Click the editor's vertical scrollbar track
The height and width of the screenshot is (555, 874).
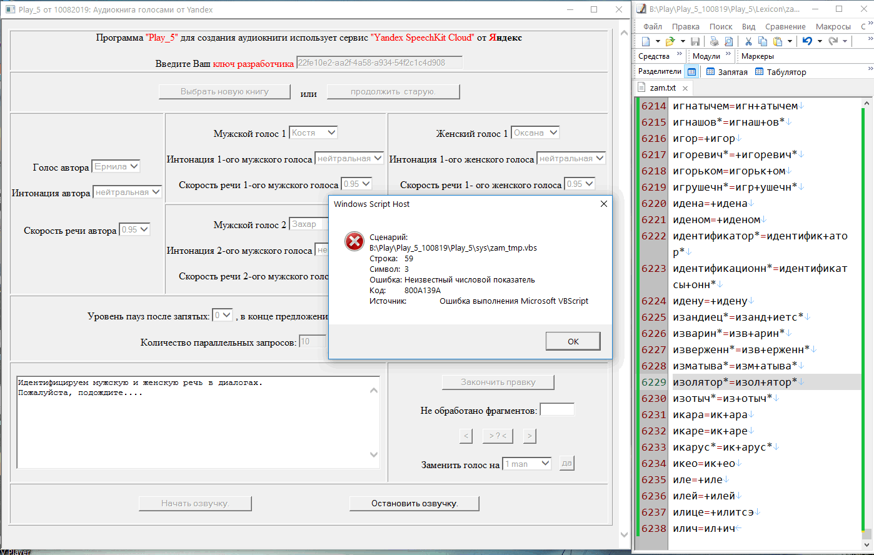[866, 312]
